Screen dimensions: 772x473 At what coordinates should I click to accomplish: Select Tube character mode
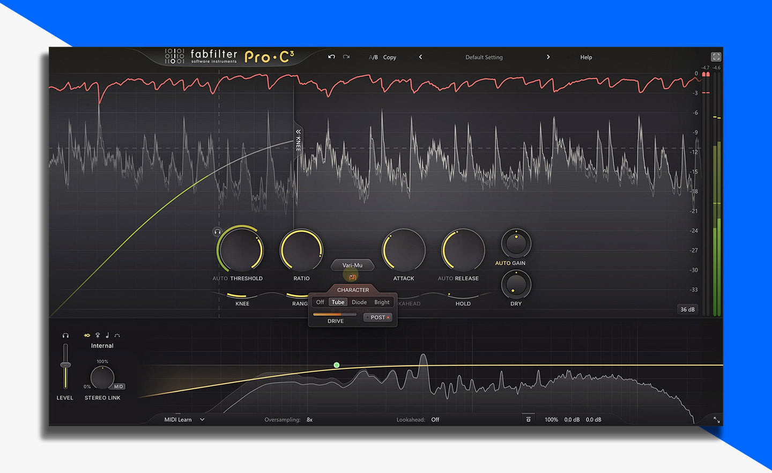click(338, 302)
